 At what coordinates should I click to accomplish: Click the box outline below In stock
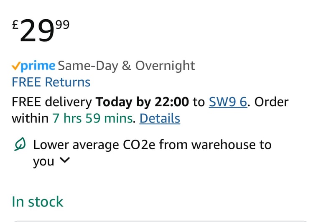click(160, 221)
